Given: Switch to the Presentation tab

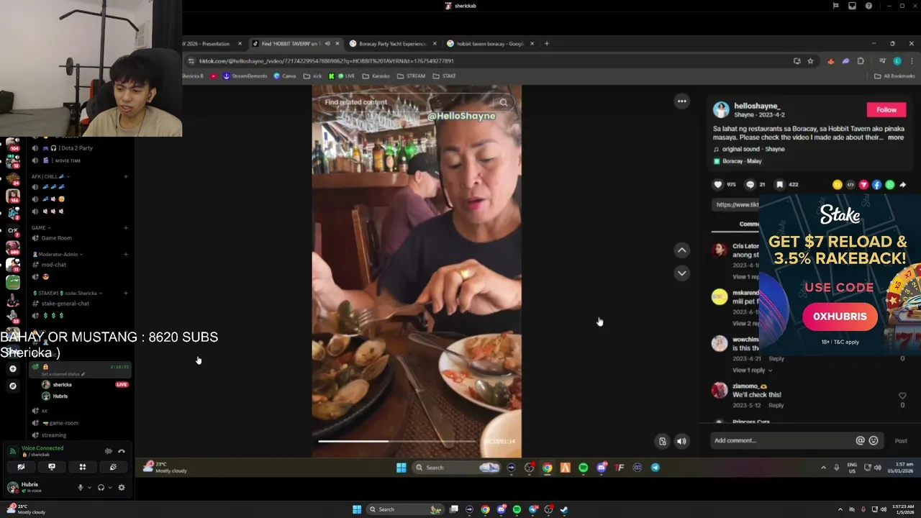Looking at the screenshot, I should (x=209, y=44).
